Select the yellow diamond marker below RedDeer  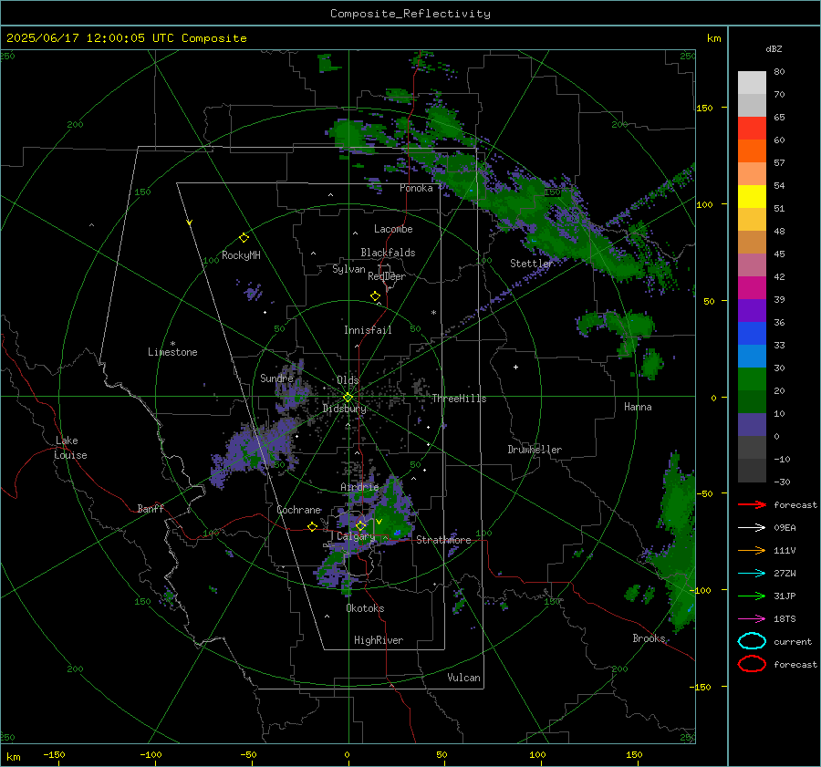point(375,296)
